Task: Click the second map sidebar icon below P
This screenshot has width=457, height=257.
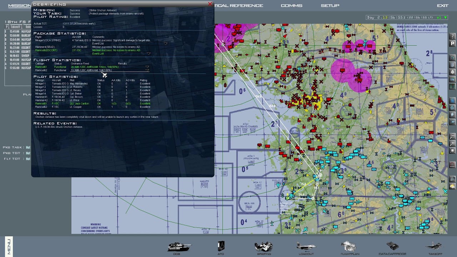Action: click(452, 65)
